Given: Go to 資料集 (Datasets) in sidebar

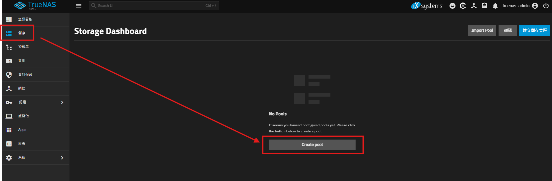Looking at the screenshot, I should coord(23,47).
